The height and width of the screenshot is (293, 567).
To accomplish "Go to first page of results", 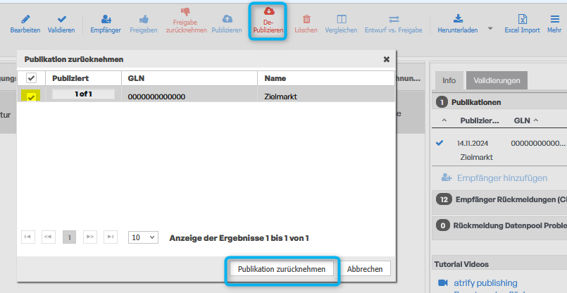I will pyautogui.click(x=28, y=237).
